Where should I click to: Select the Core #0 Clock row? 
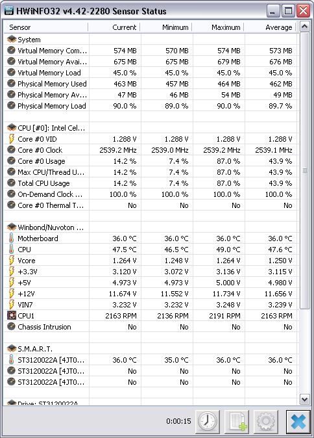click(x=150, y=150)
